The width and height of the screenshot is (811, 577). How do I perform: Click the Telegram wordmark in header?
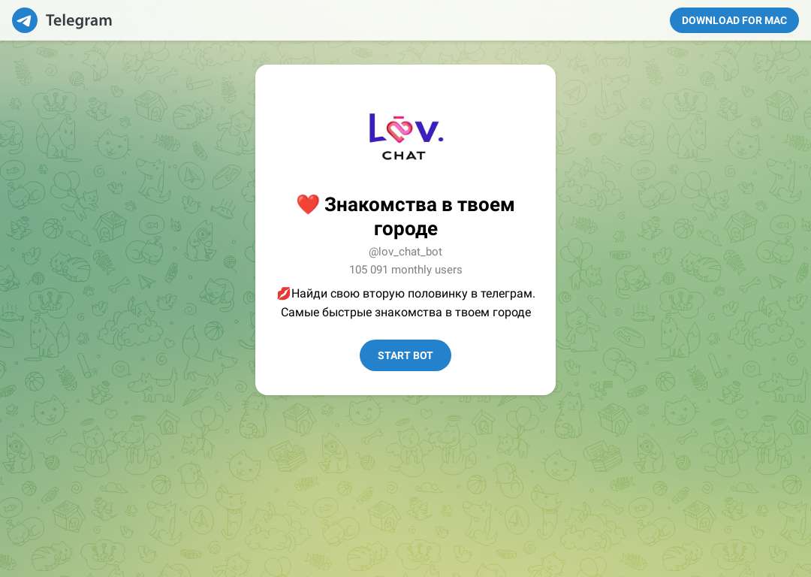pyautogui.click(x=79, y=20)
